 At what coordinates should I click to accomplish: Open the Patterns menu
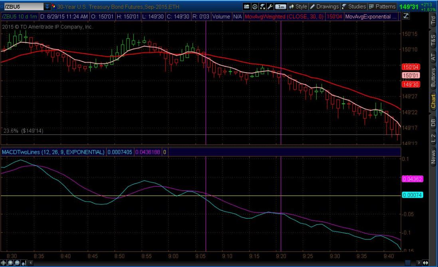(x=382, y=6)
